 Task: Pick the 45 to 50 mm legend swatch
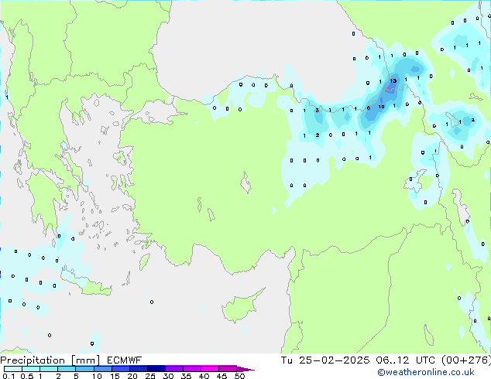(228, 369)
